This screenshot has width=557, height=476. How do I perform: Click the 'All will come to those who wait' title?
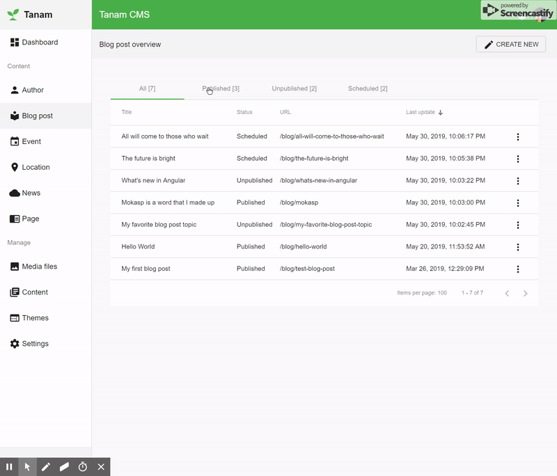pos(165,136)
